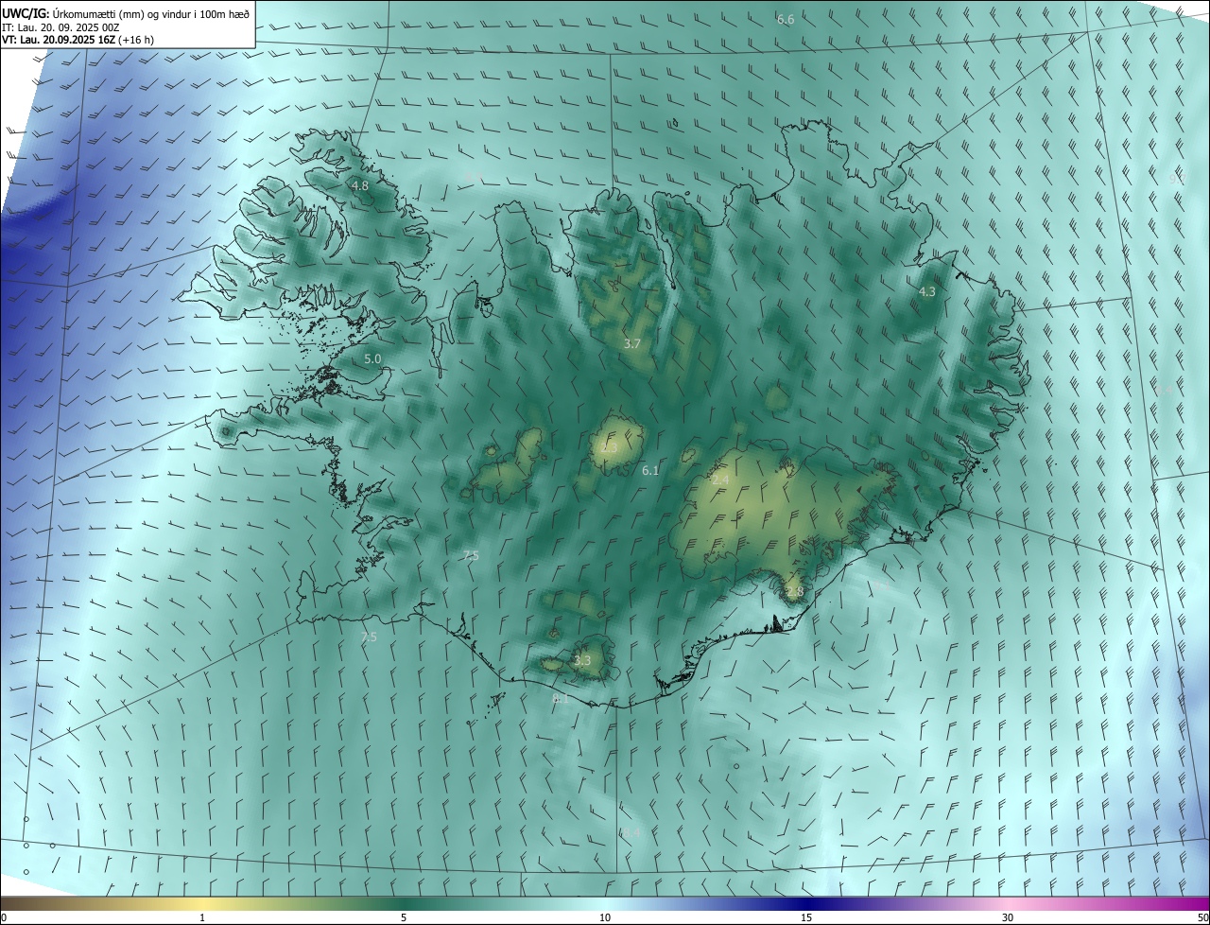
Task: Click the colorbar tick label '50'
Action: 1202,917
